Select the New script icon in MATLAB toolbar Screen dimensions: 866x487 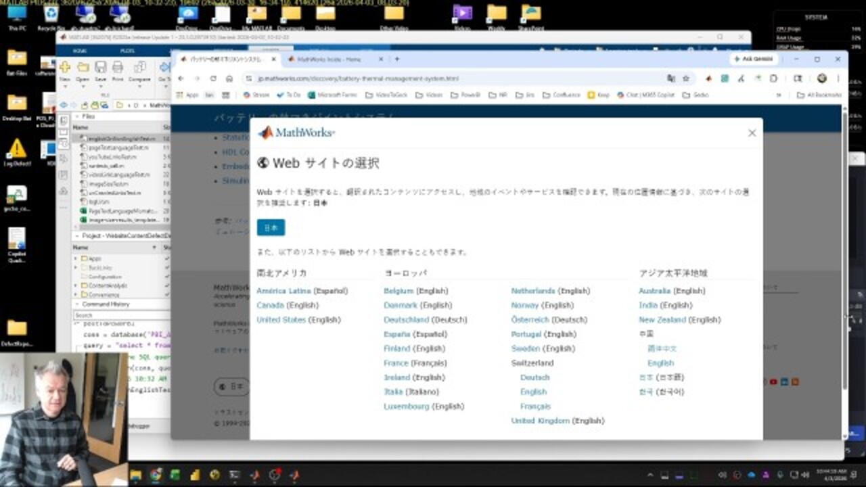(x=65, y=67)
